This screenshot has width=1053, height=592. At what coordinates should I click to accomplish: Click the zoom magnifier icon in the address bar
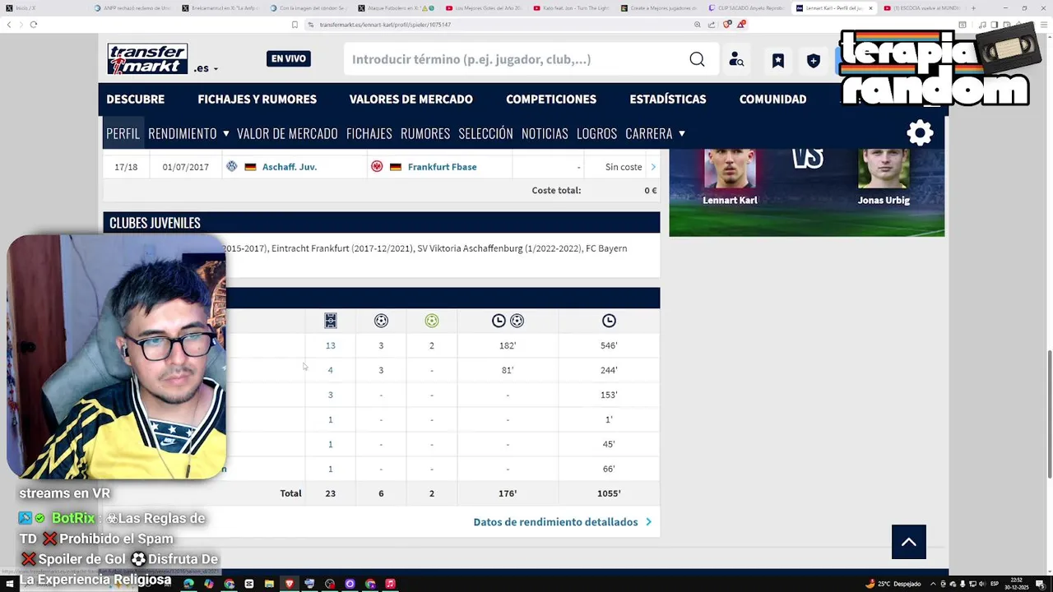[698, 25]
